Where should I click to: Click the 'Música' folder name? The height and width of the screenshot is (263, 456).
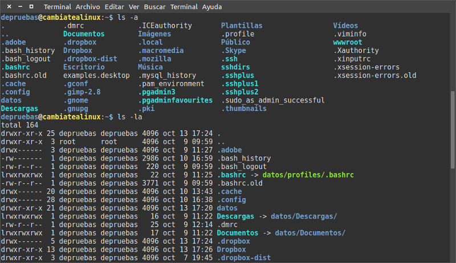tap(150, 67)
